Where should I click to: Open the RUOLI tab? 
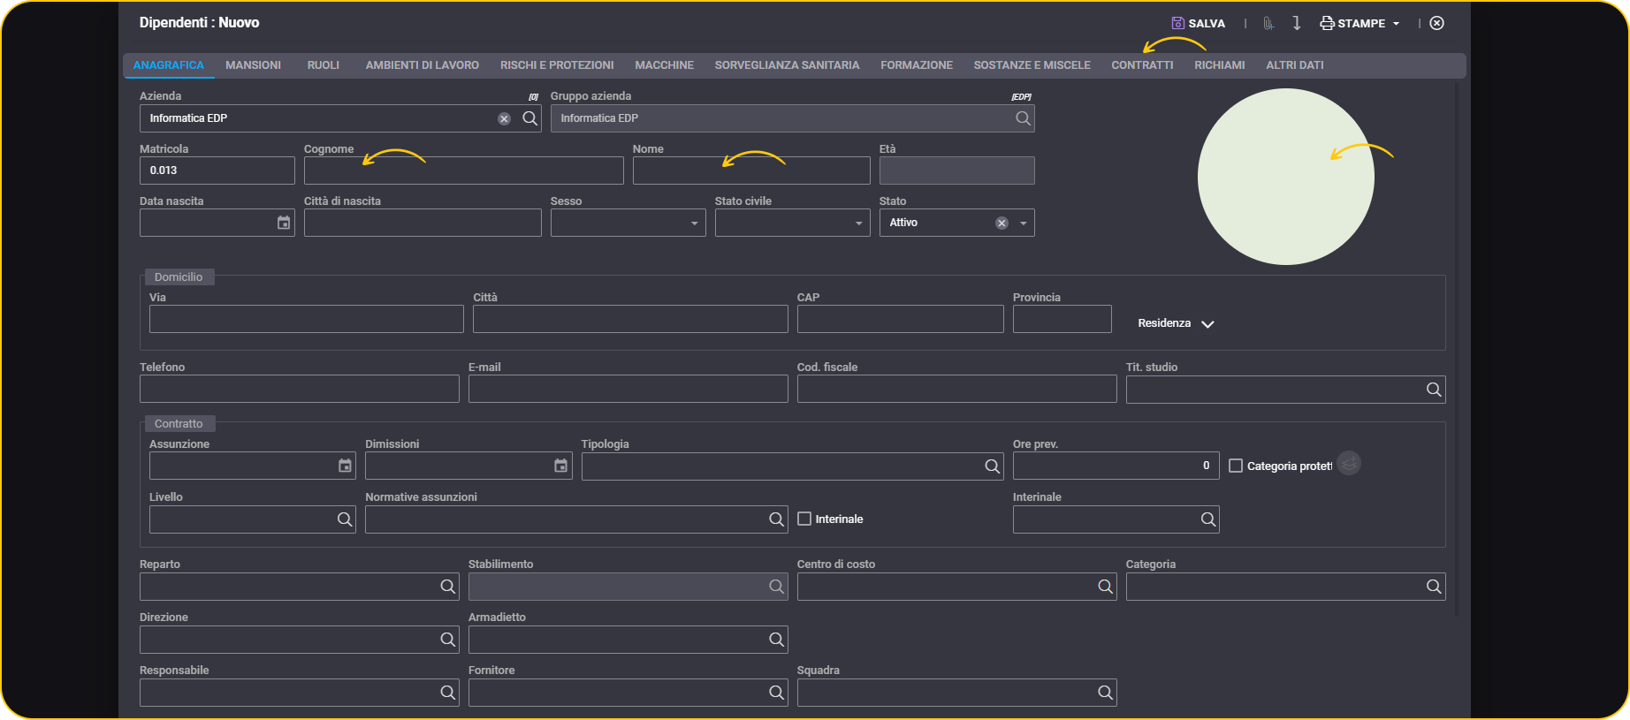pos(324,65)
